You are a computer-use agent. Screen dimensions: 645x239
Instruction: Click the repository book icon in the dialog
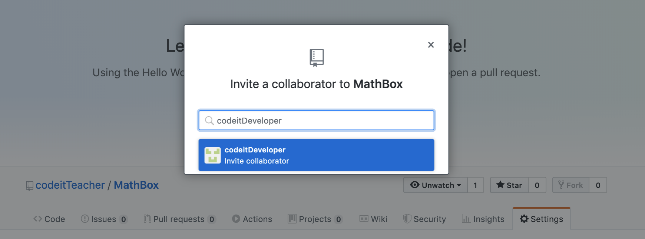[x=317, y=58]
